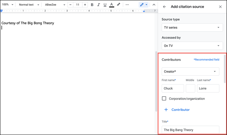Toggle bold formatting
The width and height of the screenshot is (227, 135).
[x=92, y=5]
